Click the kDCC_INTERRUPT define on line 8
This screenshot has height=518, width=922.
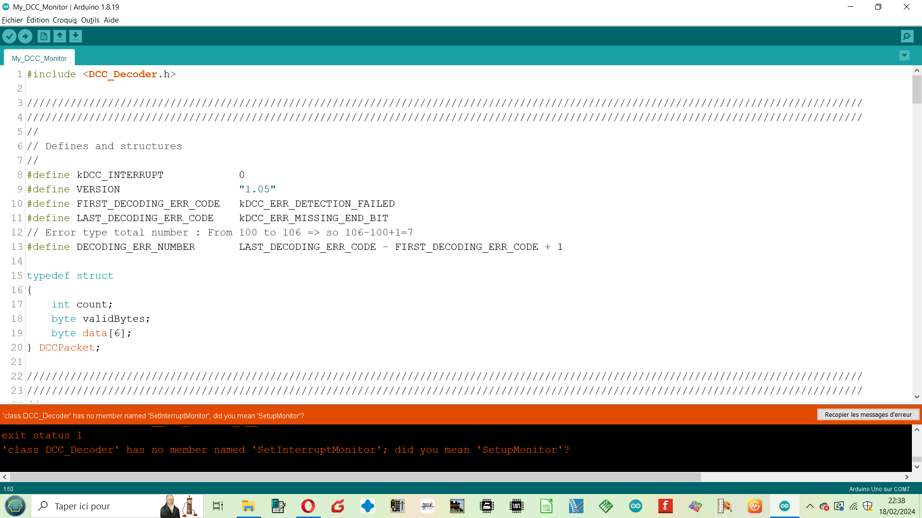click(120, 175)
